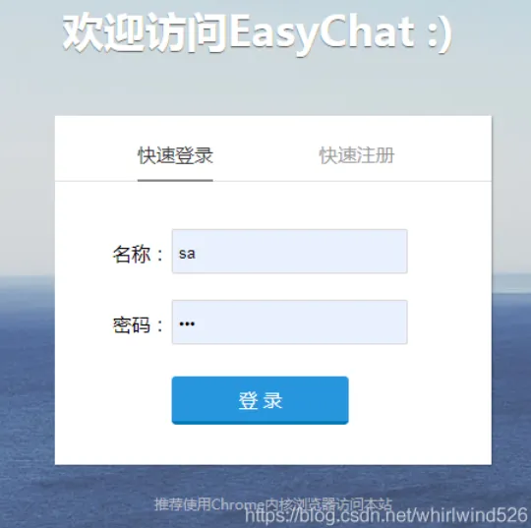Click the underline indicator beneath 快速登录

tap(175, 181)
